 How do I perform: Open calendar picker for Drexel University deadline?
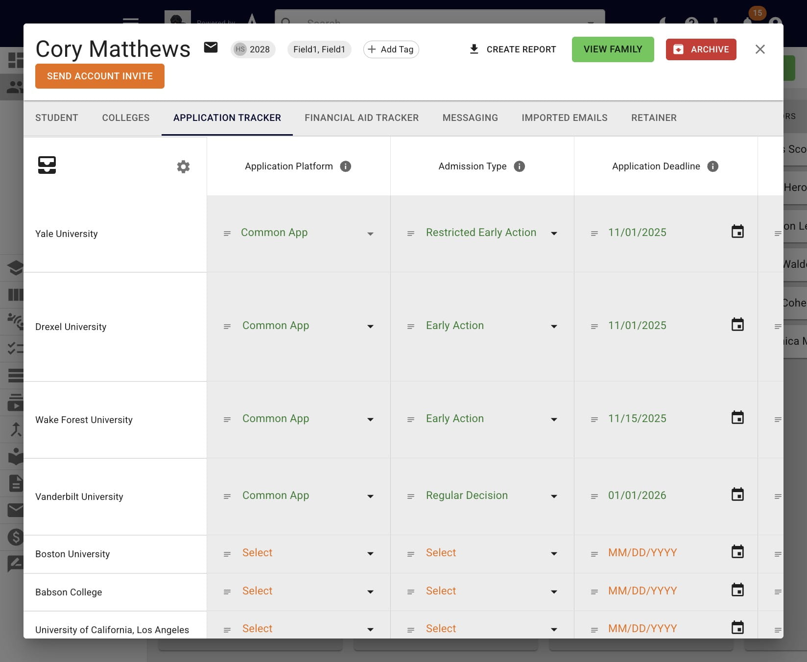[737, 325]
